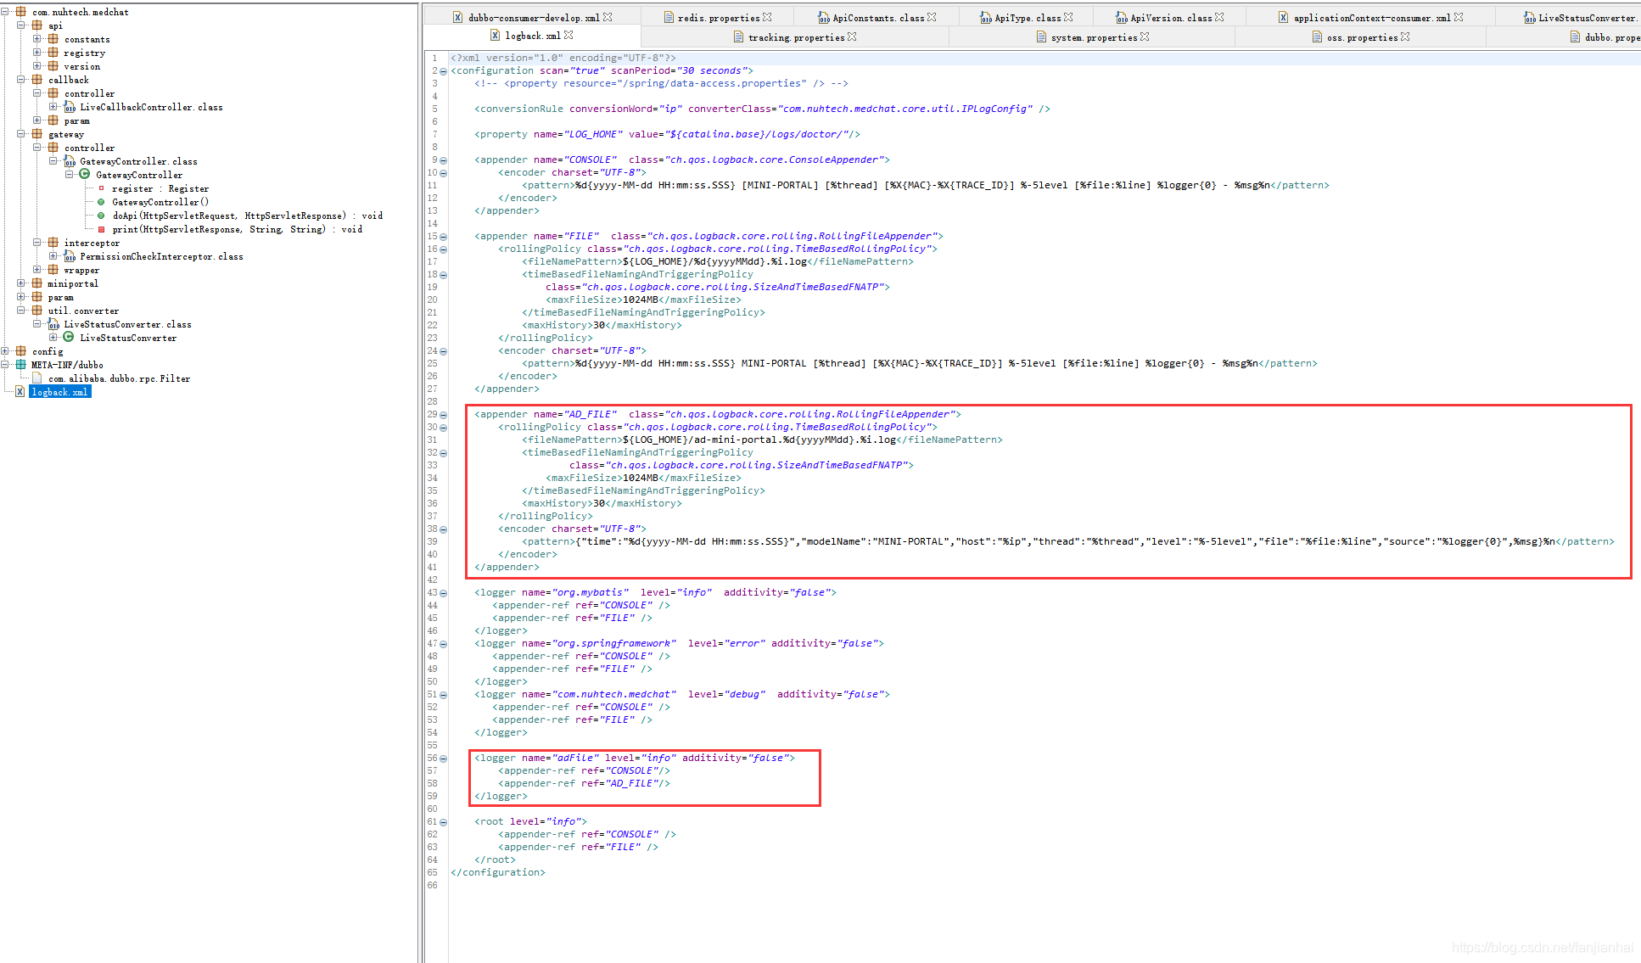Select the register : Register field
Screen dimensions: 1641x963
[160, 188]
